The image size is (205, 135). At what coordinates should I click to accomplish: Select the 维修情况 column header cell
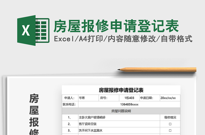pos(170,118)
